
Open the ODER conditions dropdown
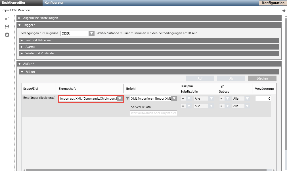[91, 33]
